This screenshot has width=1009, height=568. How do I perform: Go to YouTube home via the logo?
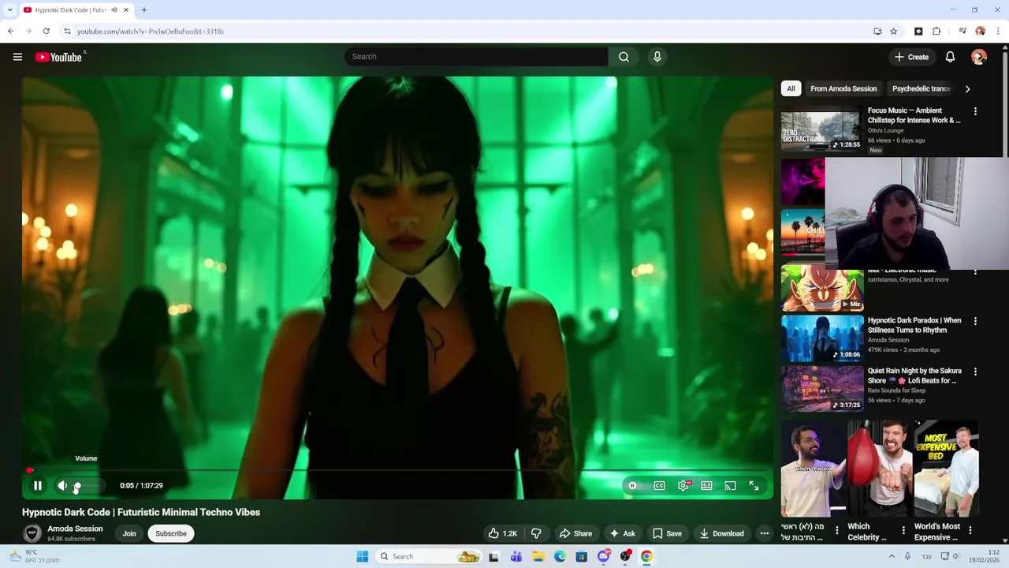58,57
